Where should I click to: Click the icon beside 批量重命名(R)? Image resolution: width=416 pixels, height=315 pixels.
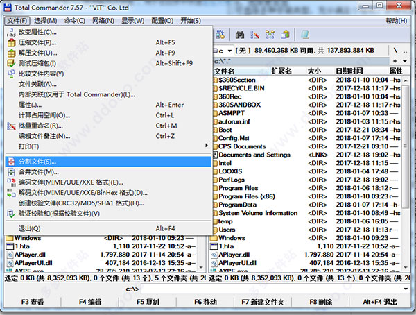click(11, 126)
